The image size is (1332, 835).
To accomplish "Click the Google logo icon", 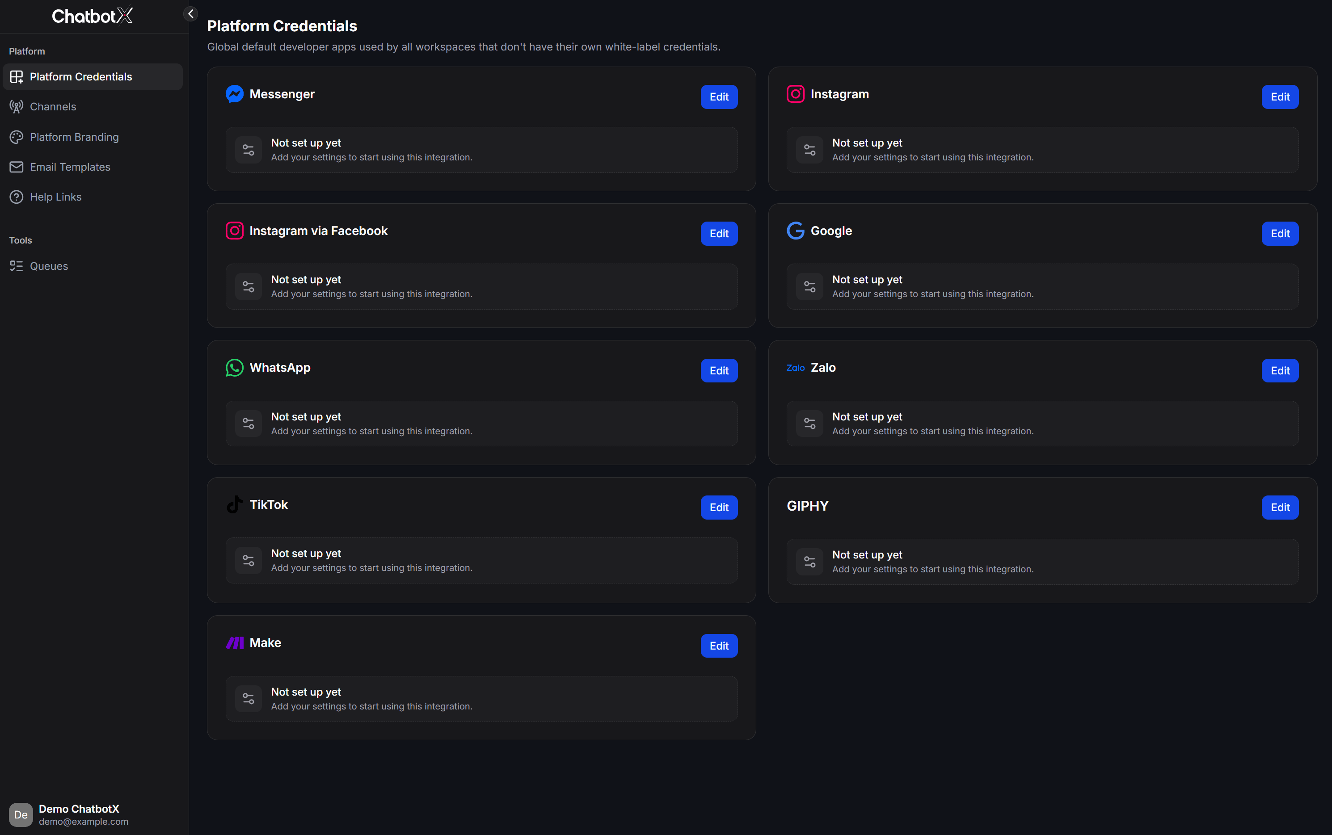I will point(796,231).
